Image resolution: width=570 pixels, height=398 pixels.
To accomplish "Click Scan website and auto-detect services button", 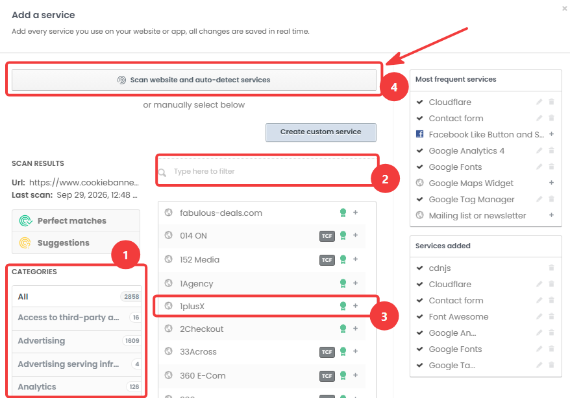I will (193, 80).
